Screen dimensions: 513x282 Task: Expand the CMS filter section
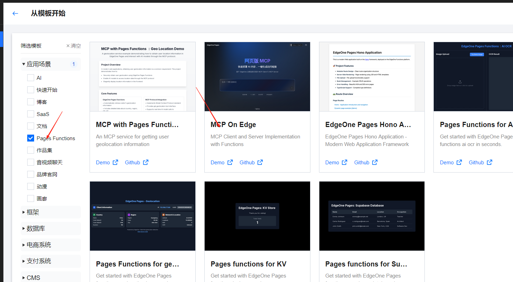[51, 277]
